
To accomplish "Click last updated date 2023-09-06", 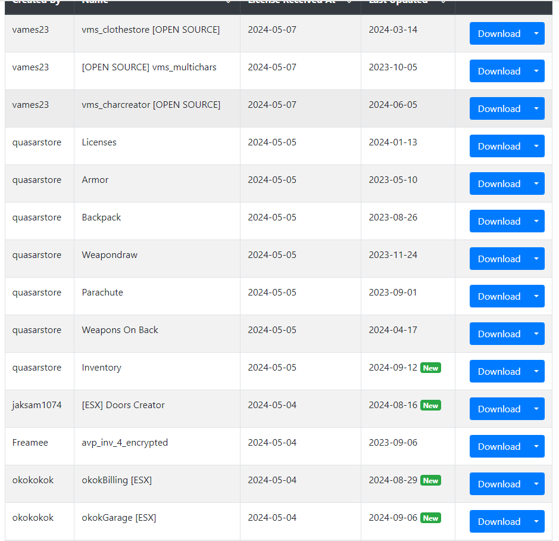I will click(393, 443).
